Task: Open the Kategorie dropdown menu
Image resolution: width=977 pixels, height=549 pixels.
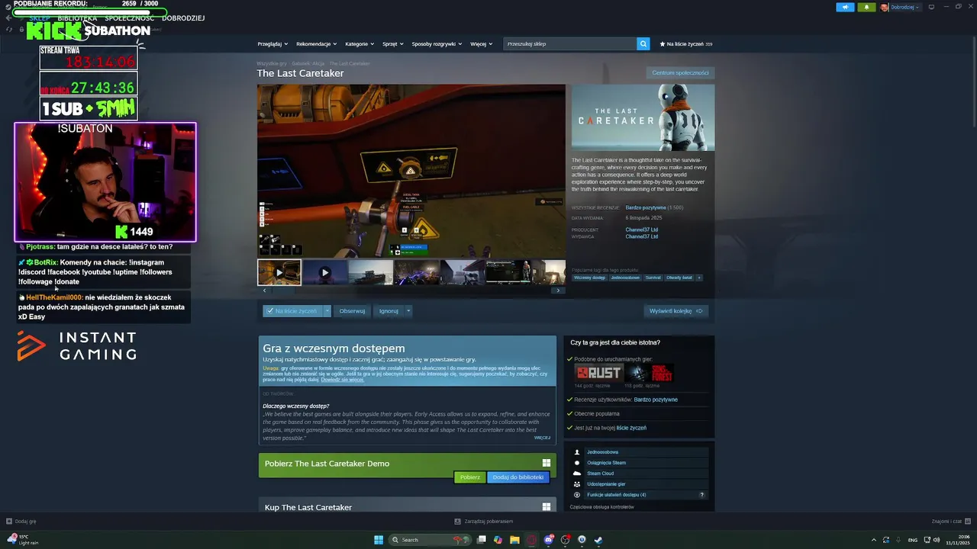Action: click(360, 44)
